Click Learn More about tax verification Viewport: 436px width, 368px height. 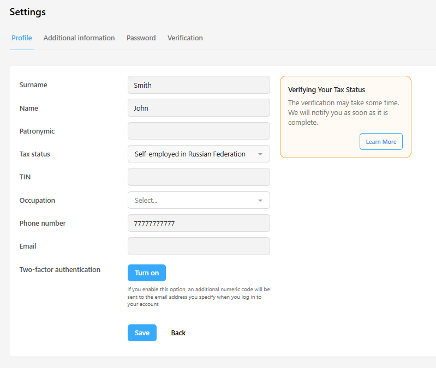tap(381, 142)
